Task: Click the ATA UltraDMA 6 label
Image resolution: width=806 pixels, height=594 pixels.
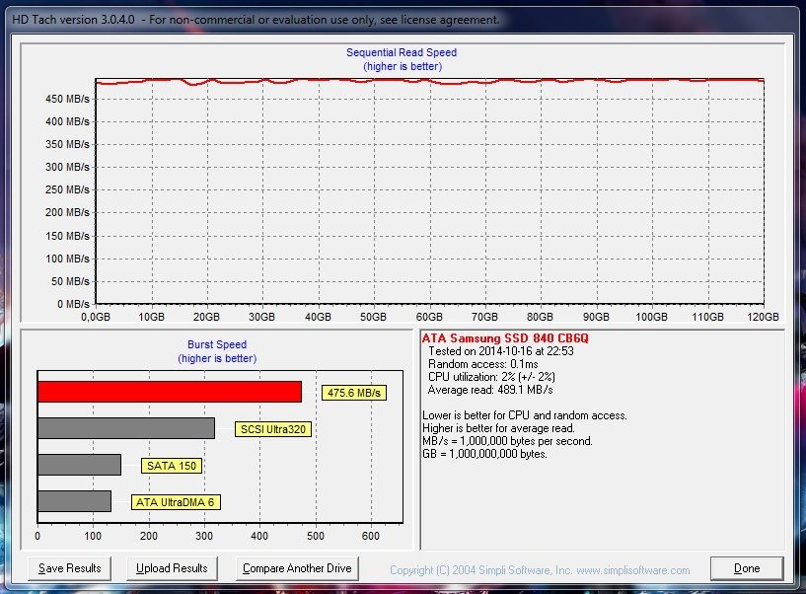Action: point(176,502)
